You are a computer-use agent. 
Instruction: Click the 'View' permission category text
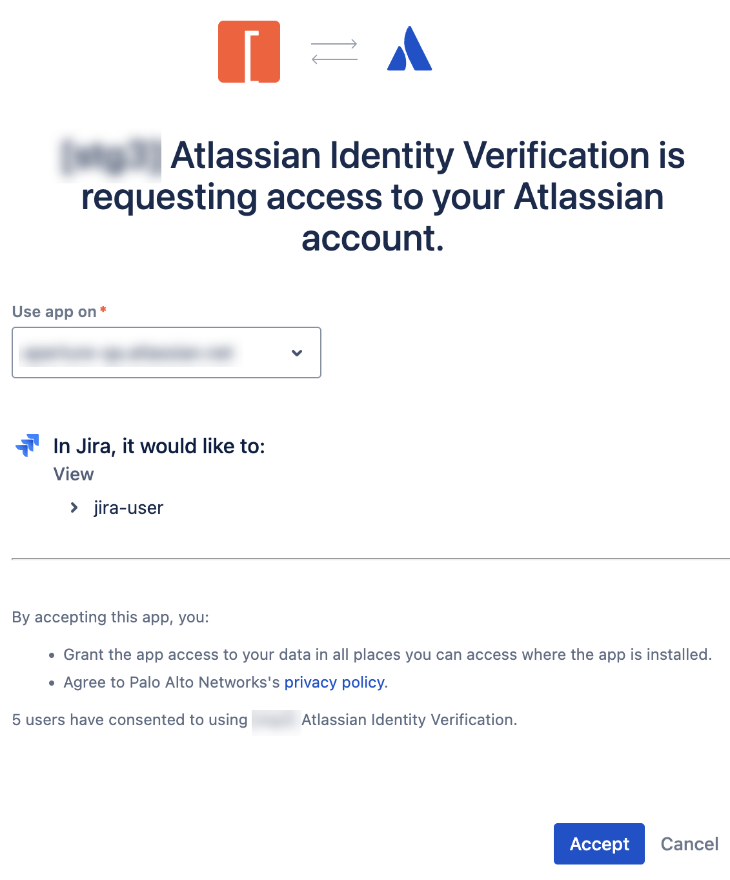tap(74, 475)
